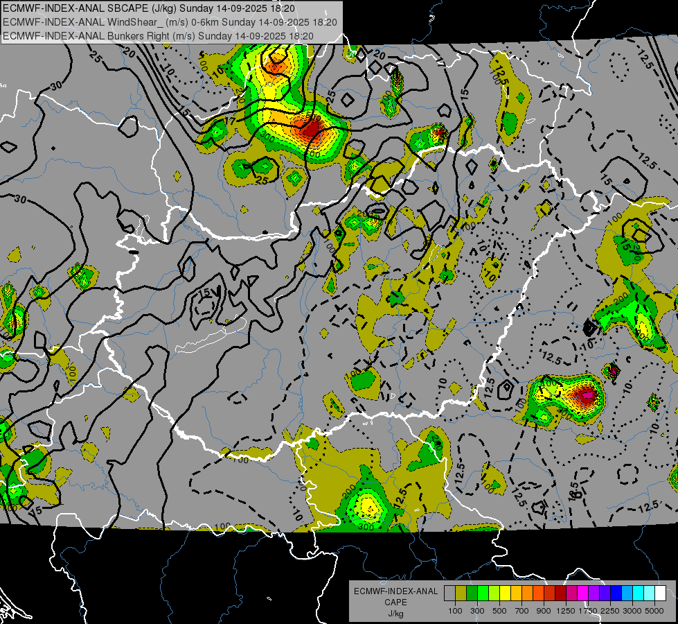Click the 1250 legend tick value
Screen dimensions: 678x624
[x=566, y=611]
